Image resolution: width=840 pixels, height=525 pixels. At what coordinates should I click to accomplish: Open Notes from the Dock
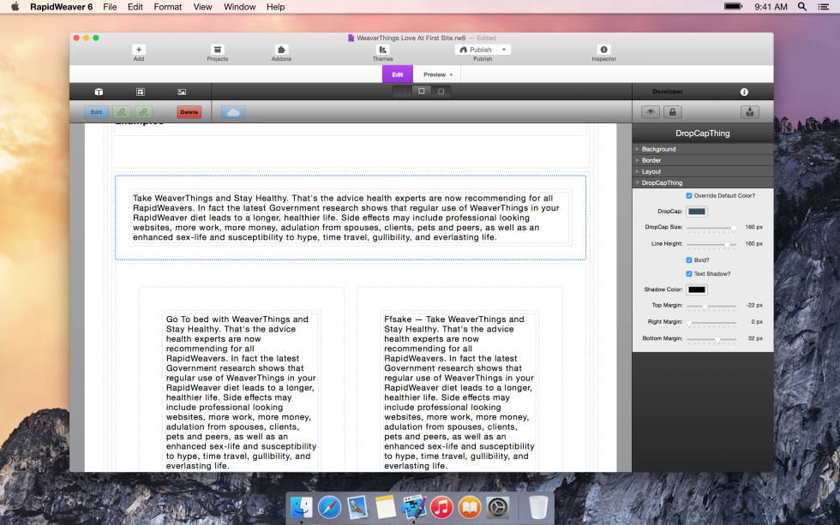coord(385,507)
